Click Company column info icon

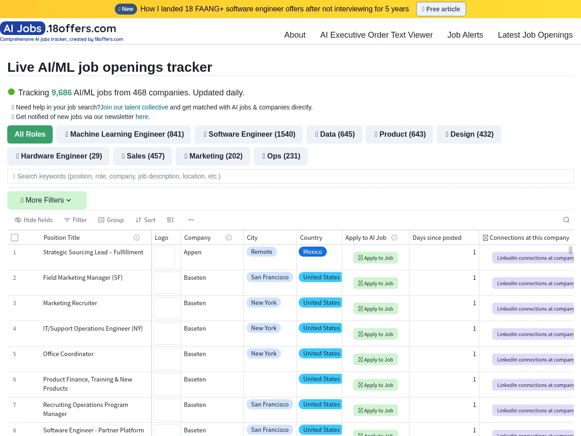(x=229, y=238)
